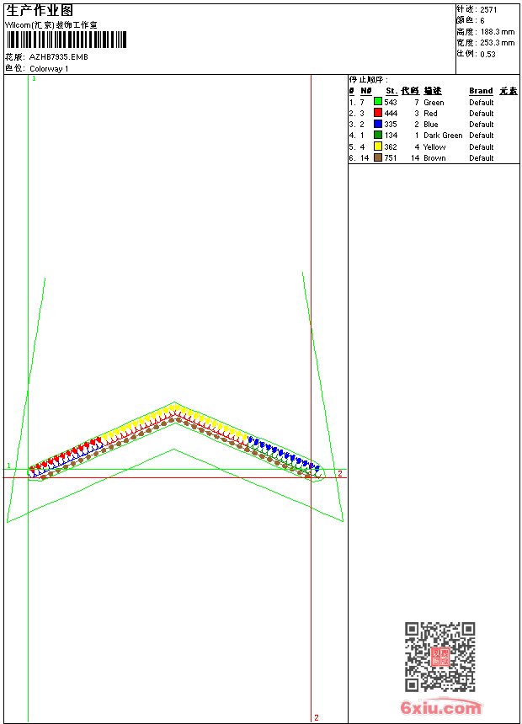Choose the yellow thread color swatch
The image size is (522, 724).
[378, 146]
